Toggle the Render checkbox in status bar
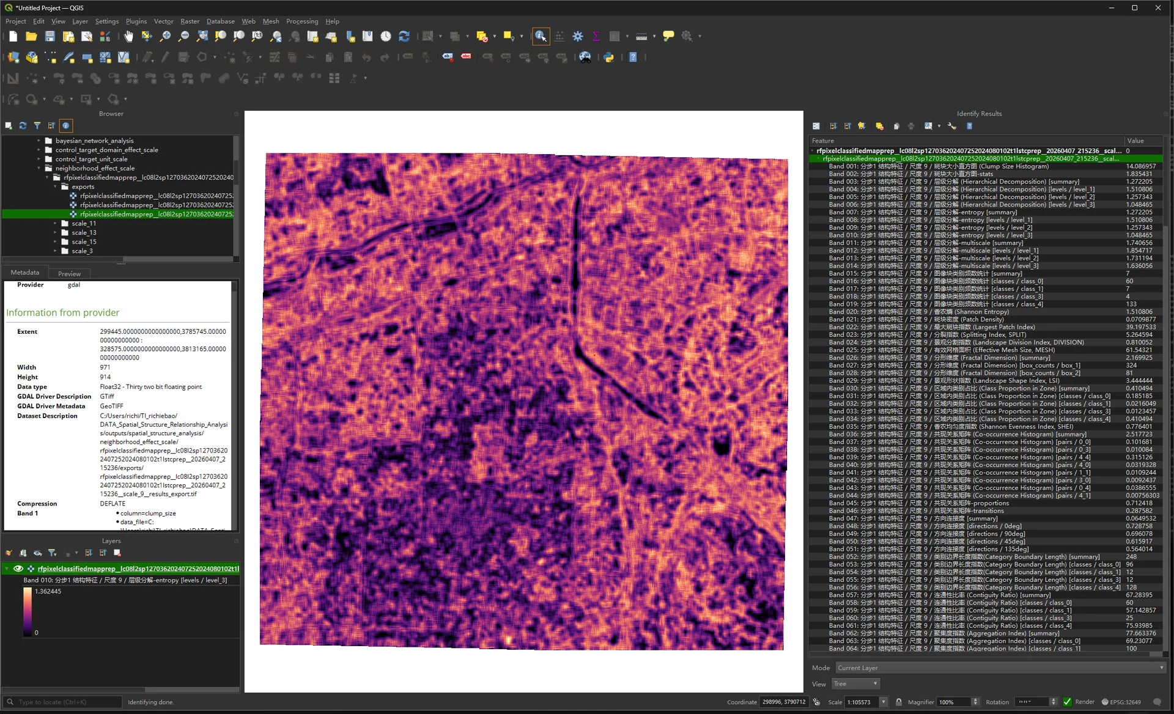Image resolution: width=1174 pixels, height=714 pixels. [x=1068, y=702]
